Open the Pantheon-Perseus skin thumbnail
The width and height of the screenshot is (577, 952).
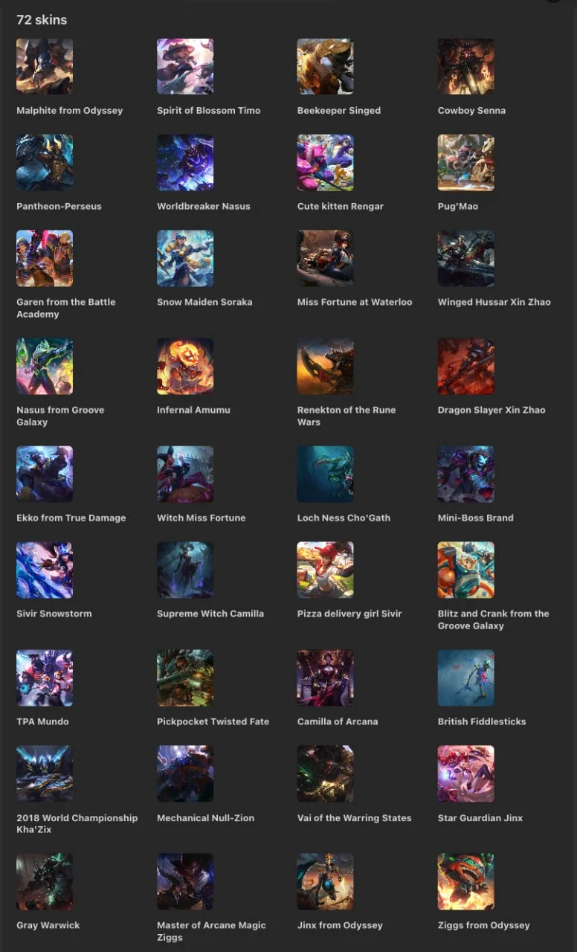point(45,163)
